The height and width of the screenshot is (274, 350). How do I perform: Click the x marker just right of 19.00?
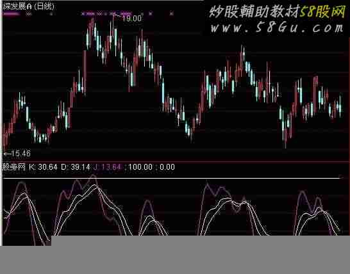151,14
